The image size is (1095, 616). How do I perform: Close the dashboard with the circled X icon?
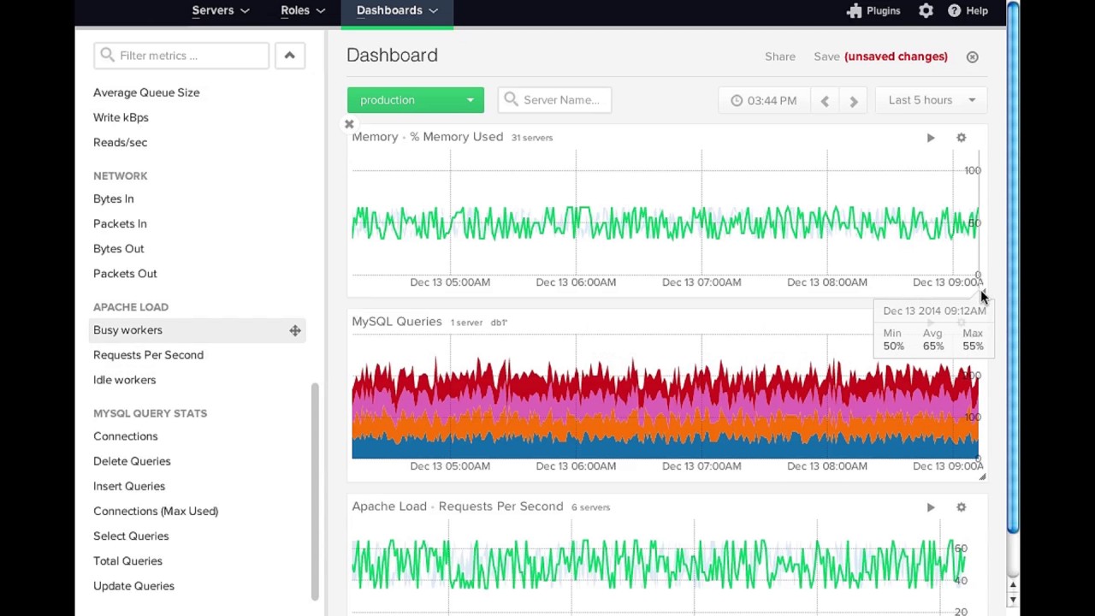972,56
